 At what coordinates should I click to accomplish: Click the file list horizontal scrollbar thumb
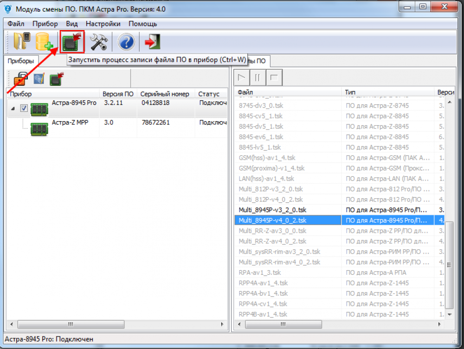pyautogui.click(x=283, y=324)
